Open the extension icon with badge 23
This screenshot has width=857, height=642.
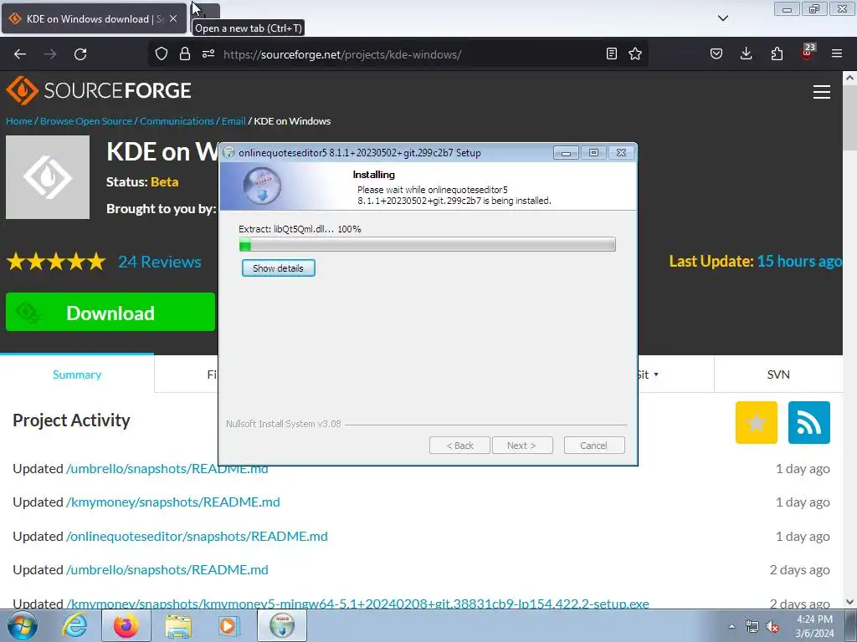click(808, 53)
